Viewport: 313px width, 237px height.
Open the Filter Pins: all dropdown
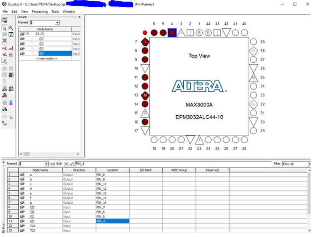coord(309,164)
